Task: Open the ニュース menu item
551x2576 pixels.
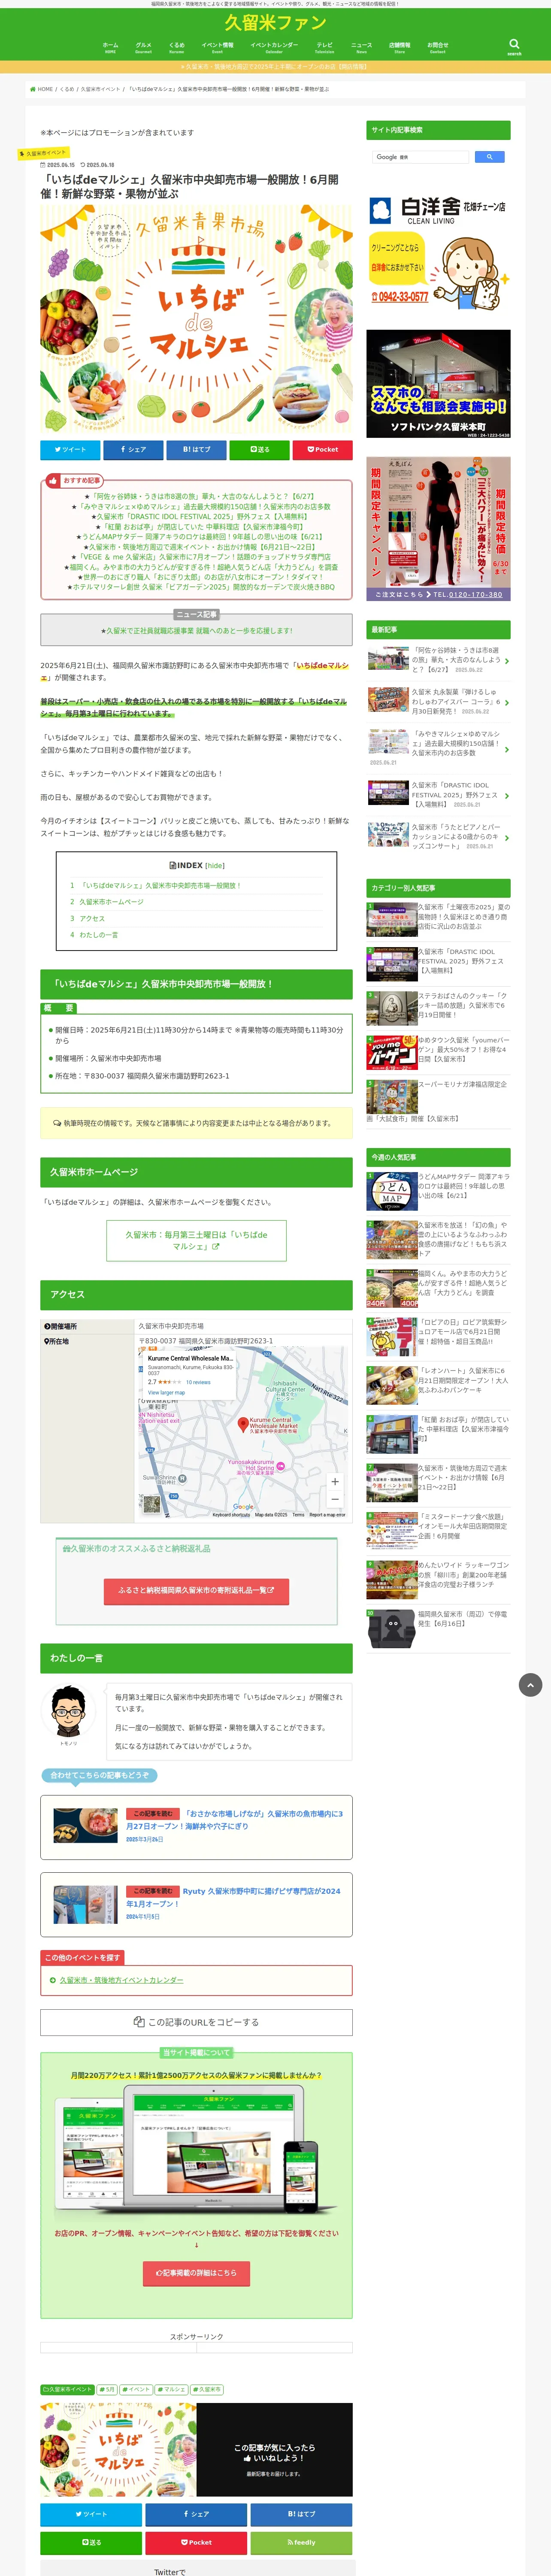Action: pos(361,47)
